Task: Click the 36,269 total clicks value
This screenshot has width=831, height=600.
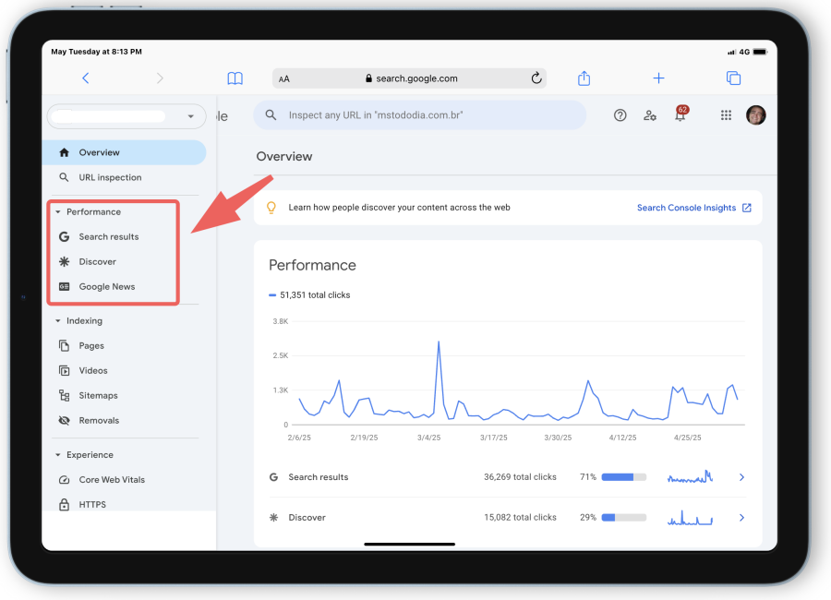Action: tap(520, 477)
